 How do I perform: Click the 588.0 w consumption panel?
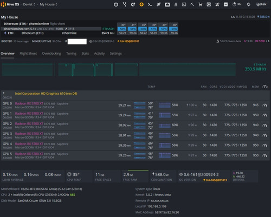tap(163, 176)
